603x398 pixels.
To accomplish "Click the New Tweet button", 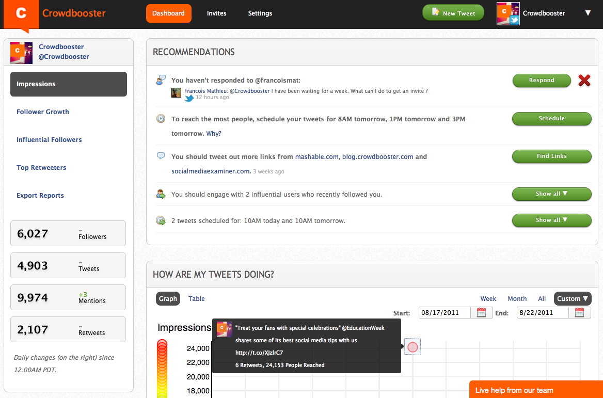I will pyautogui.click(x=453, y=13).
